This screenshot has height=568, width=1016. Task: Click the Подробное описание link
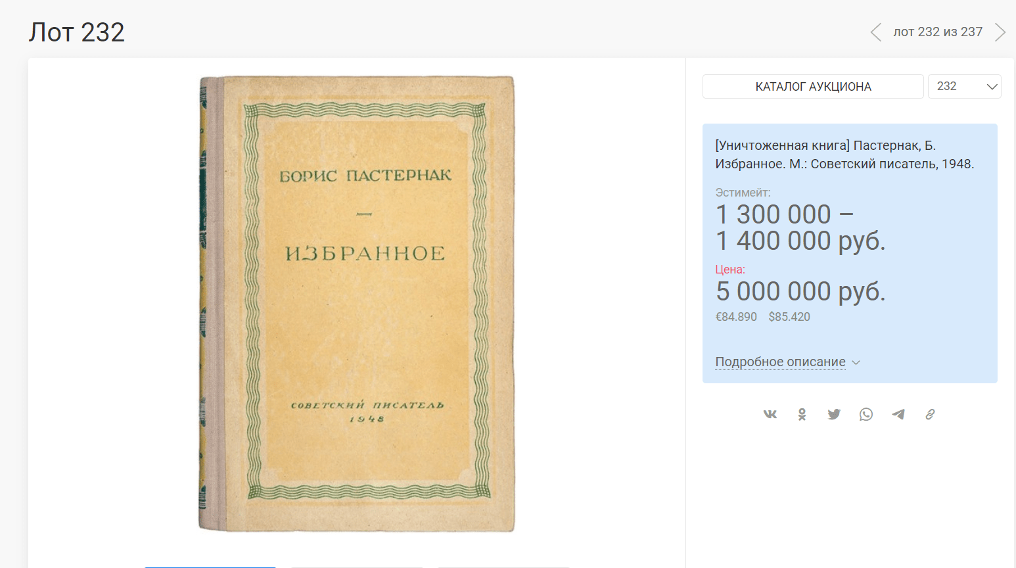[780, 362]
